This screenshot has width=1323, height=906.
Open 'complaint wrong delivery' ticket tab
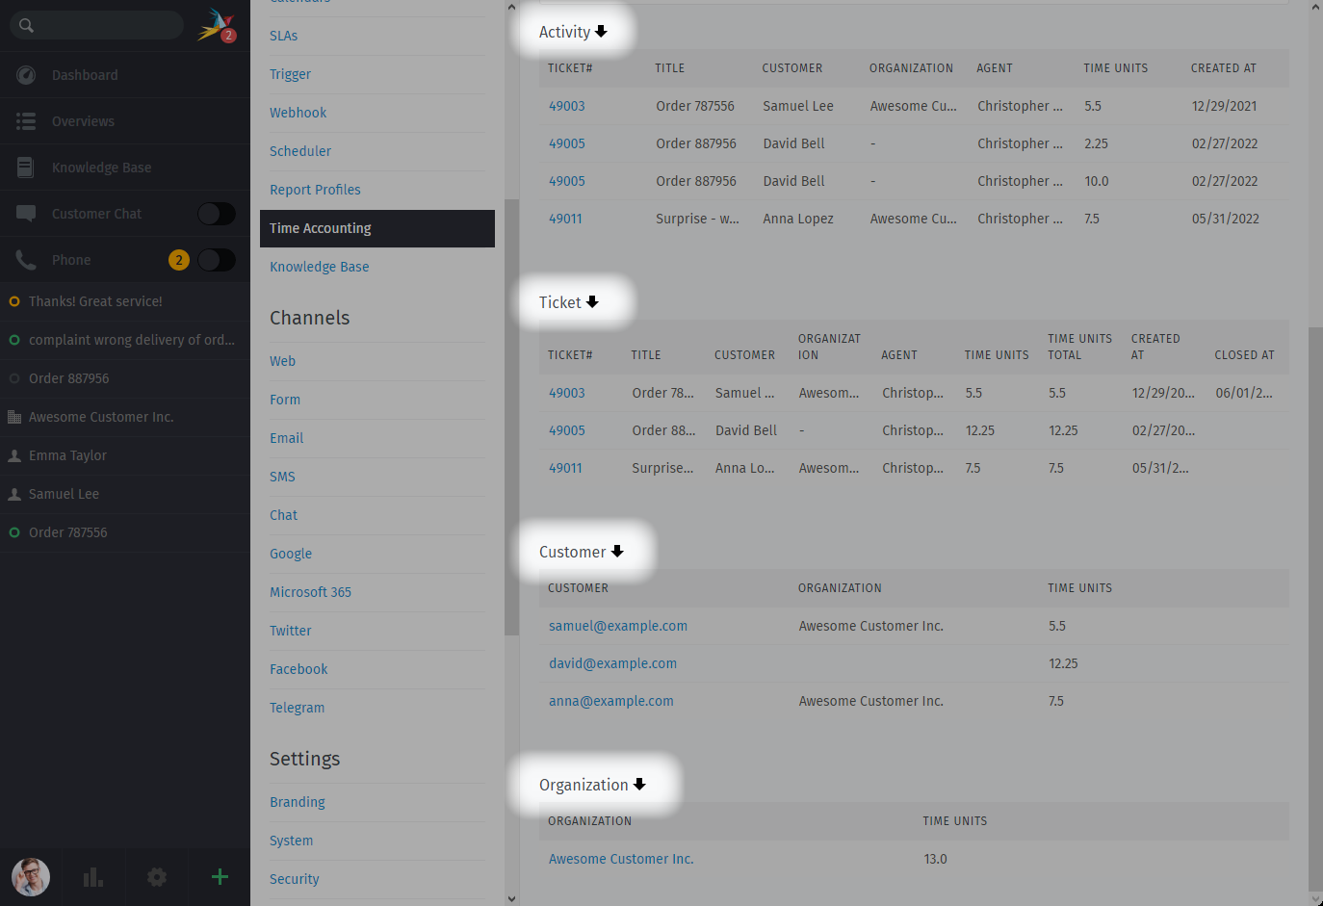click(125, 340)
